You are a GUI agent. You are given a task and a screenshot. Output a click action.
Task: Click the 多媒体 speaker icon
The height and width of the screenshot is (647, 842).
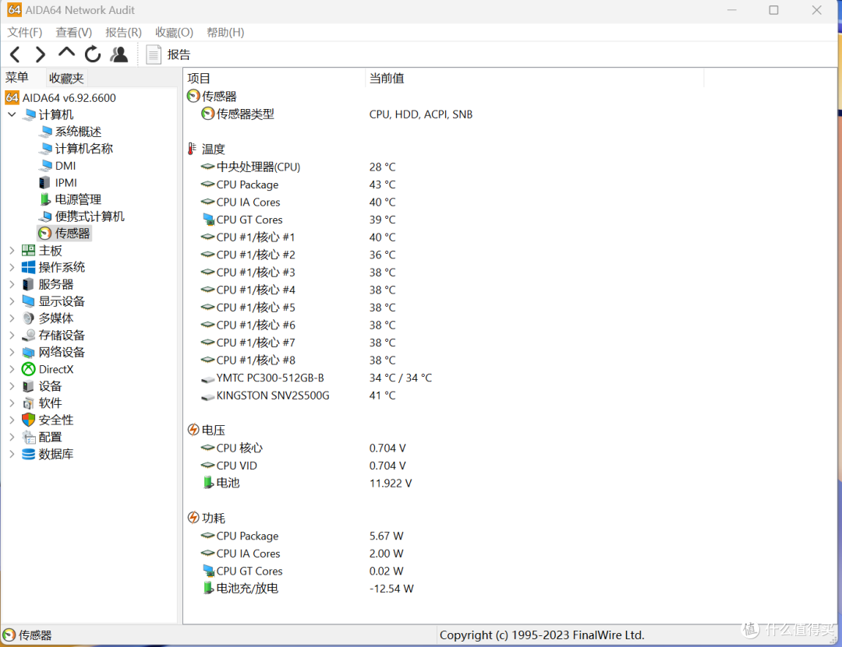[x=29, y=318]
